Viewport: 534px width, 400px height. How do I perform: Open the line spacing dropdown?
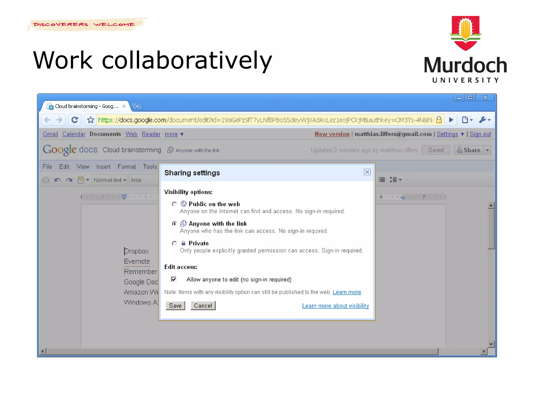click(396, 179)
